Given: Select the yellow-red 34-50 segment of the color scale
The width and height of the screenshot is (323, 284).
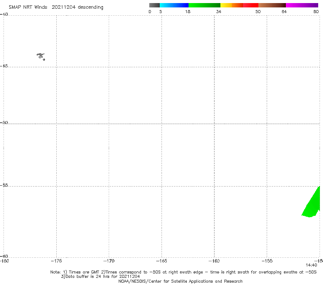Looking at the screenshot, I should 239,5.
